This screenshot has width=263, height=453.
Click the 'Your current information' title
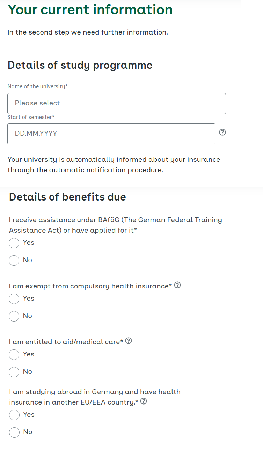click(x=90, y=10)
